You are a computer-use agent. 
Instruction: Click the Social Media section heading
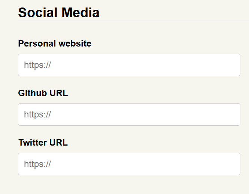[59, 13]
